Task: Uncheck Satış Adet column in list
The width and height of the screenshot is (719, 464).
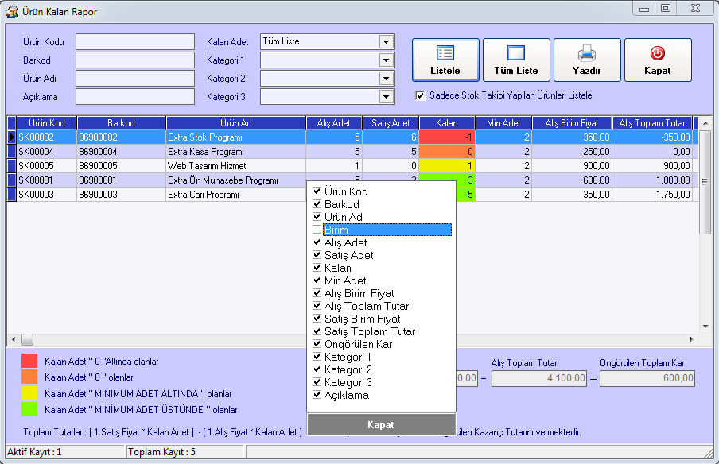Action: tap(317, 255)
